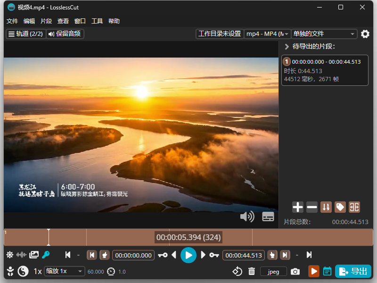Mute video using the speaker icon
Image resolution: width=377 pixels, height=283 pixels.
[247, 216]
